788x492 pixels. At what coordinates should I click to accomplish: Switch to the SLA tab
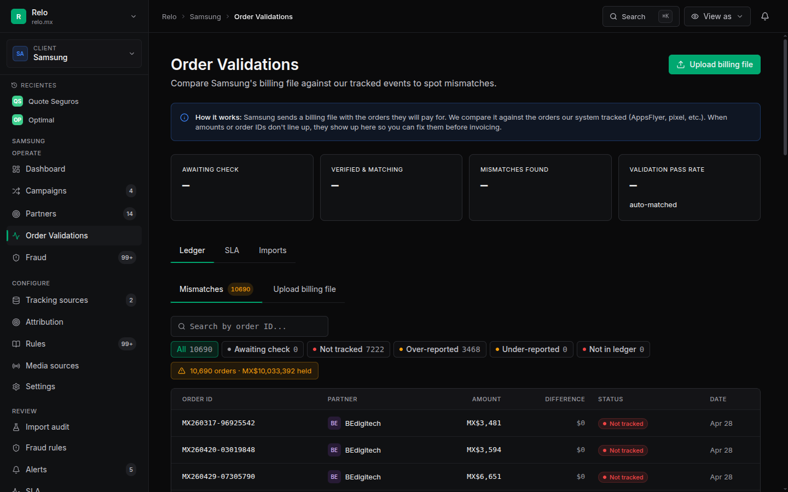pos(232,250)
